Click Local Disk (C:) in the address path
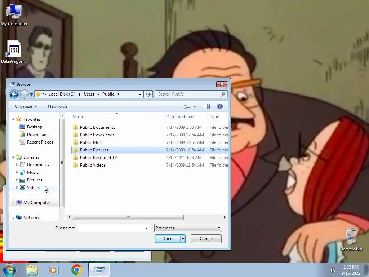 pos(62,94)
